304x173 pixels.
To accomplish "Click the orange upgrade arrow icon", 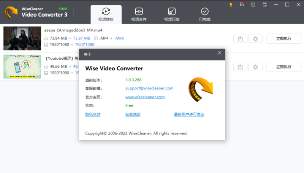I will tap(231, 5).
